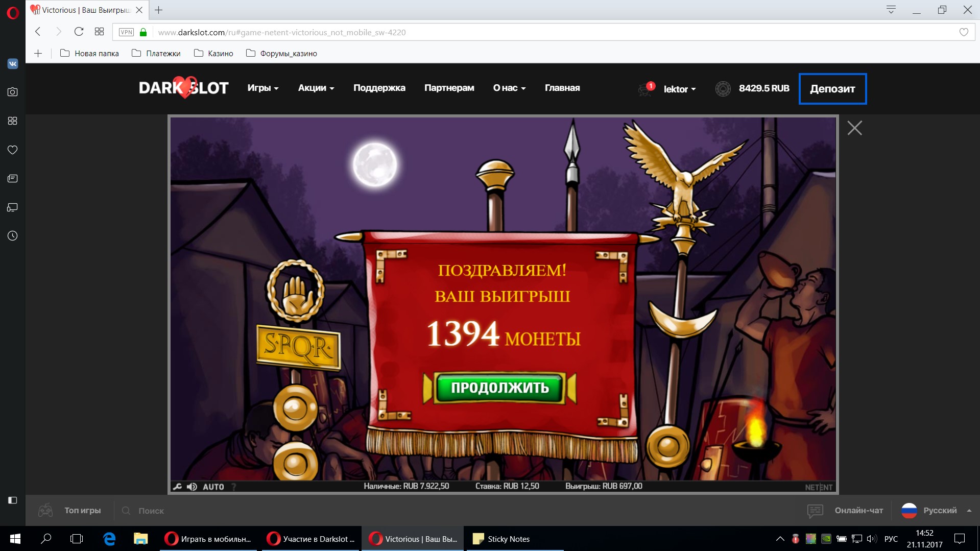Open a new tab with plus
980x551 pixels.
tap(159, 10)
